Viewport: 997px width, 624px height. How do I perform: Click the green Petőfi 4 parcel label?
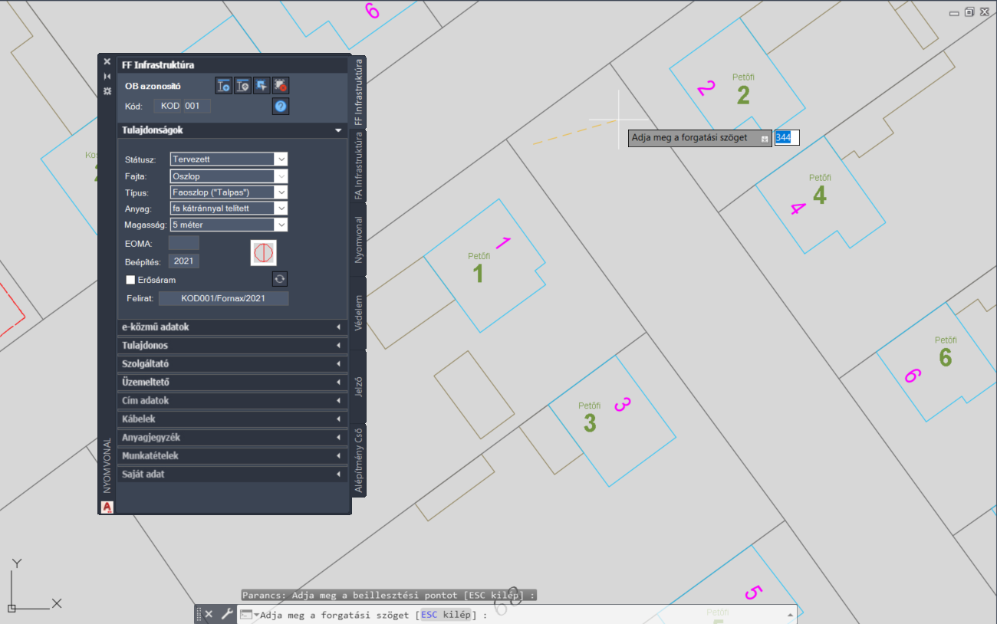[820, 189]
